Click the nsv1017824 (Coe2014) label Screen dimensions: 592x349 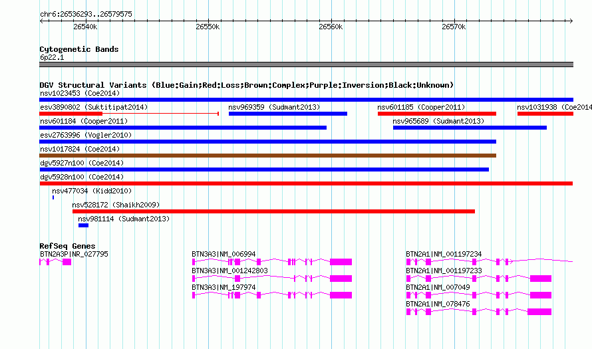point(80,149)
